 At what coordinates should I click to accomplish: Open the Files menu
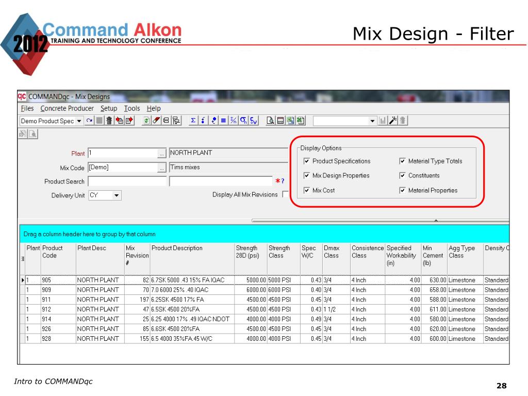[27, 108]
